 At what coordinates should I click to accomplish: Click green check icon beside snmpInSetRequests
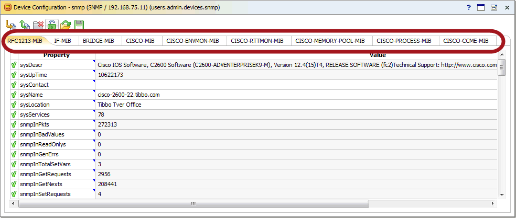coord(14,194)
